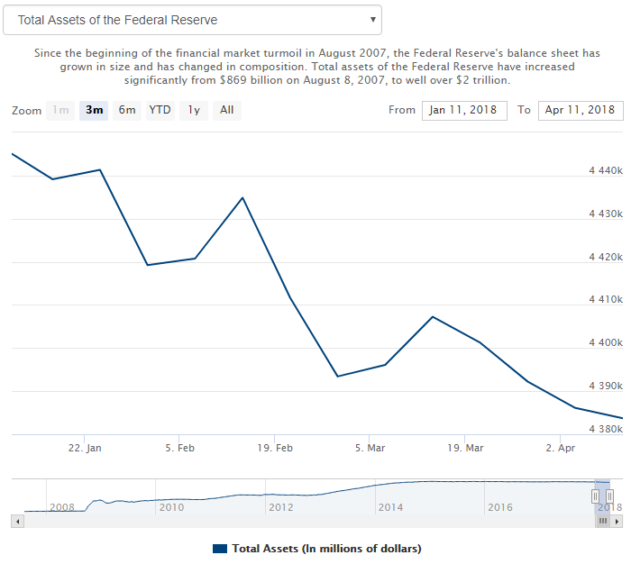631x564 pixels.
Task: Edit the From date field Jan 11, 2018
Action: click(x=464, y=111)
